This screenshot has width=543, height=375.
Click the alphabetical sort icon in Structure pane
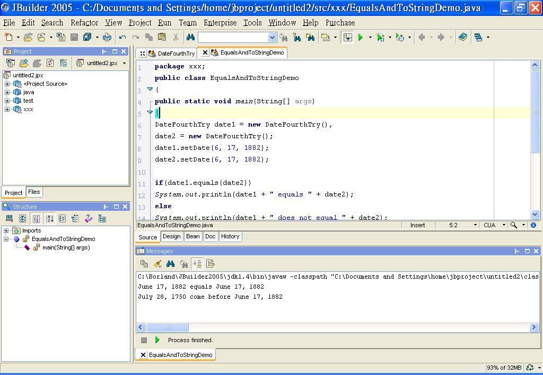pyautogui.click(x=49, y=218)
